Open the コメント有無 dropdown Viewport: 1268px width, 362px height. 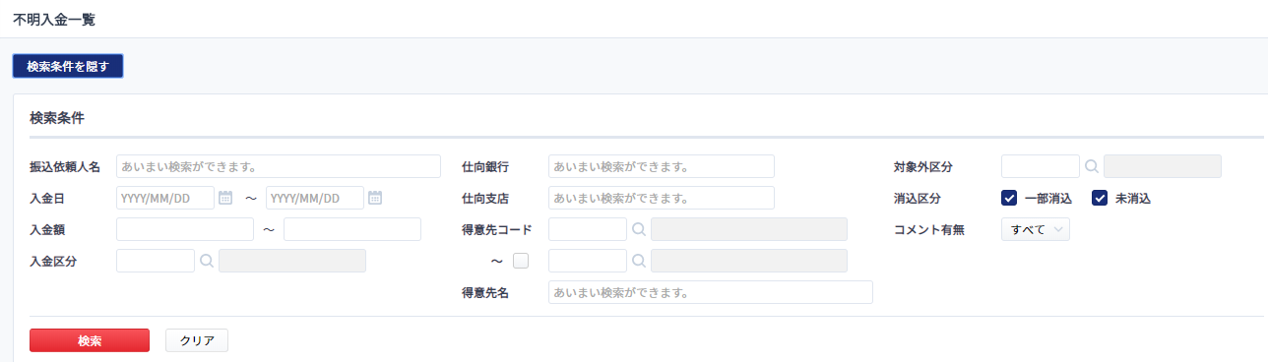1035,229
